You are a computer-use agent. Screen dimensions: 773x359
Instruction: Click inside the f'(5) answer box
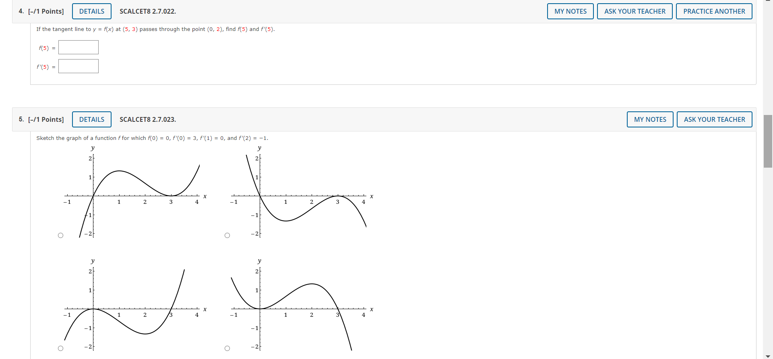(78, 66)
